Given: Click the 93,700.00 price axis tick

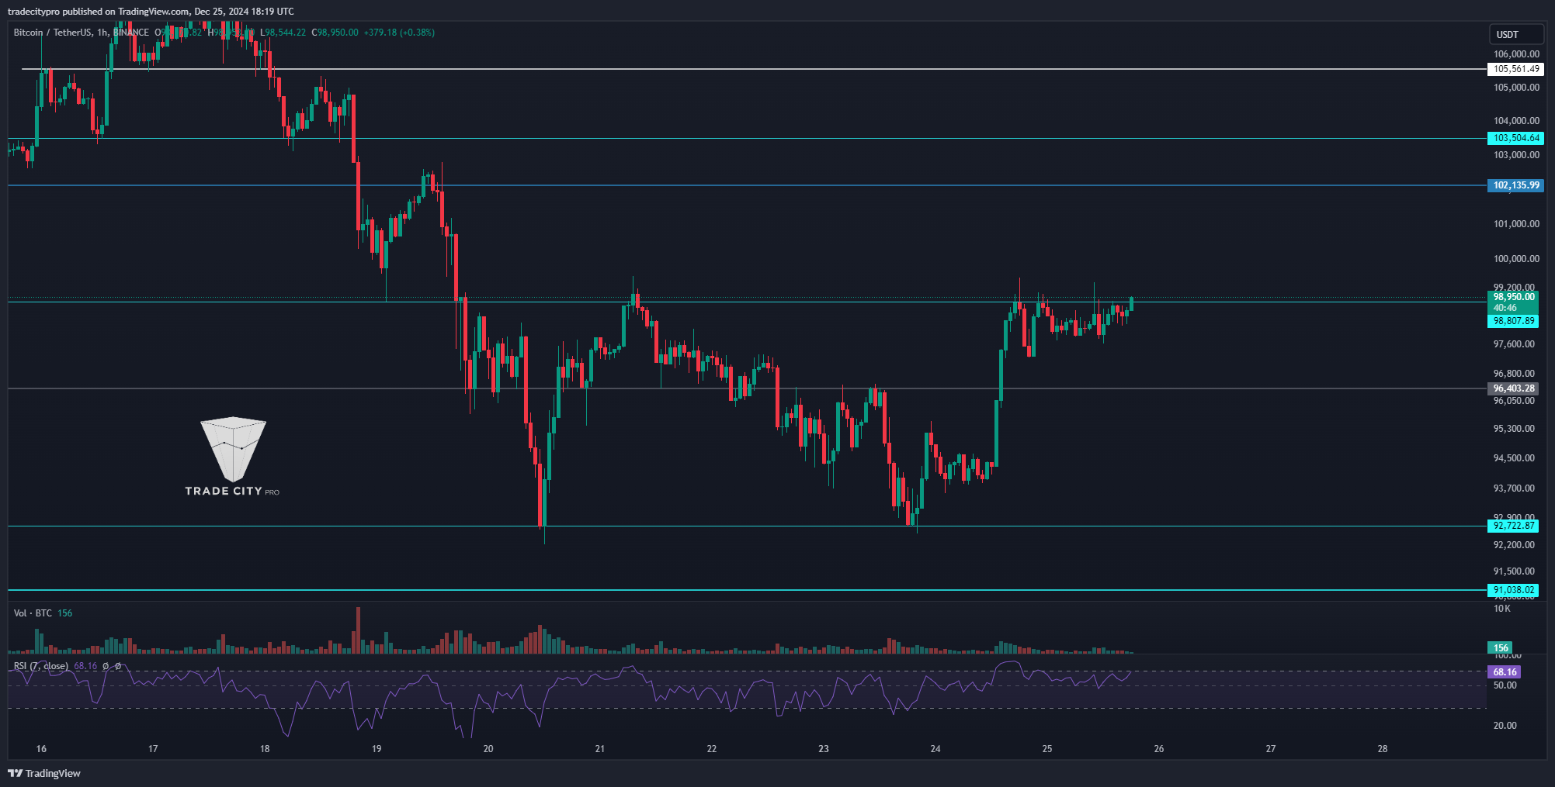Looking at the screenshot, I should 1514,488.
